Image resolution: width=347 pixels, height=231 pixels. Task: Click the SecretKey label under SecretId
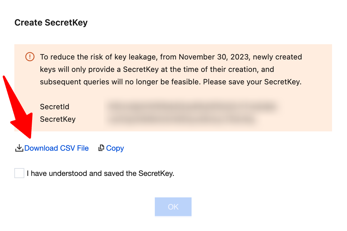point(58,119)
